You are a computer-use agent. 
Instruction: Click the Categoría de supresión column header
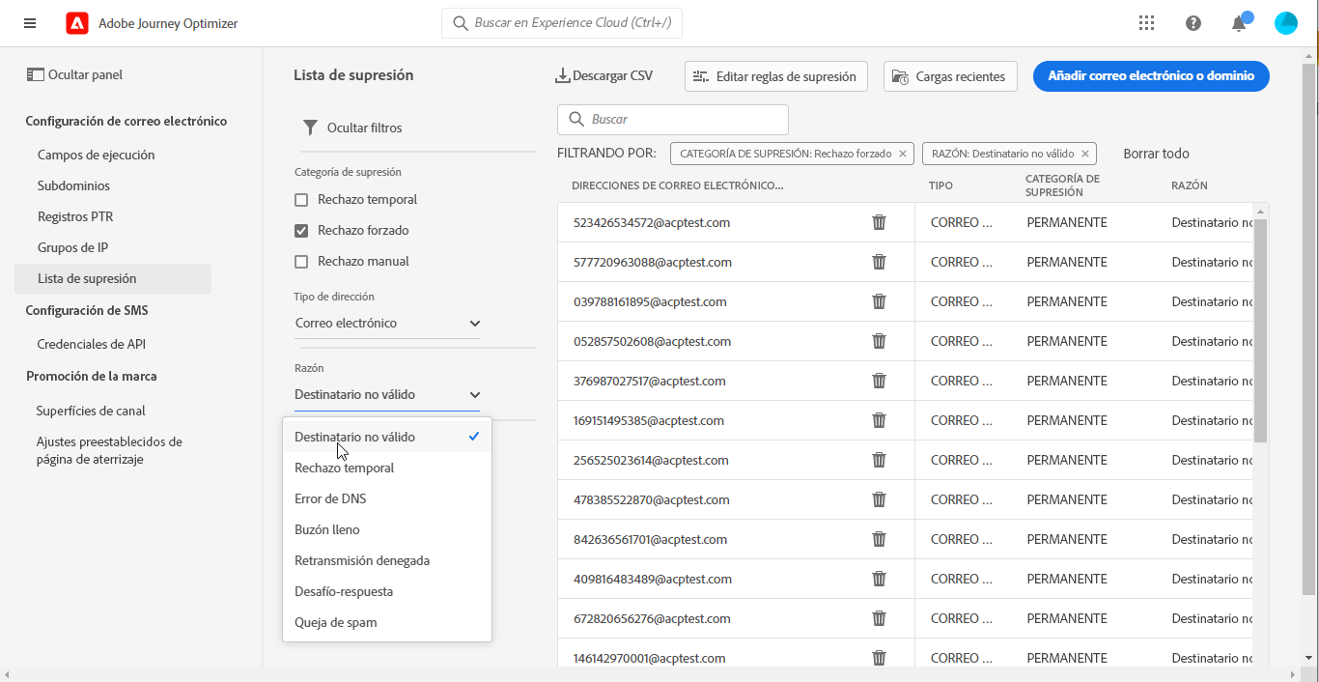tap(1062, 185)
